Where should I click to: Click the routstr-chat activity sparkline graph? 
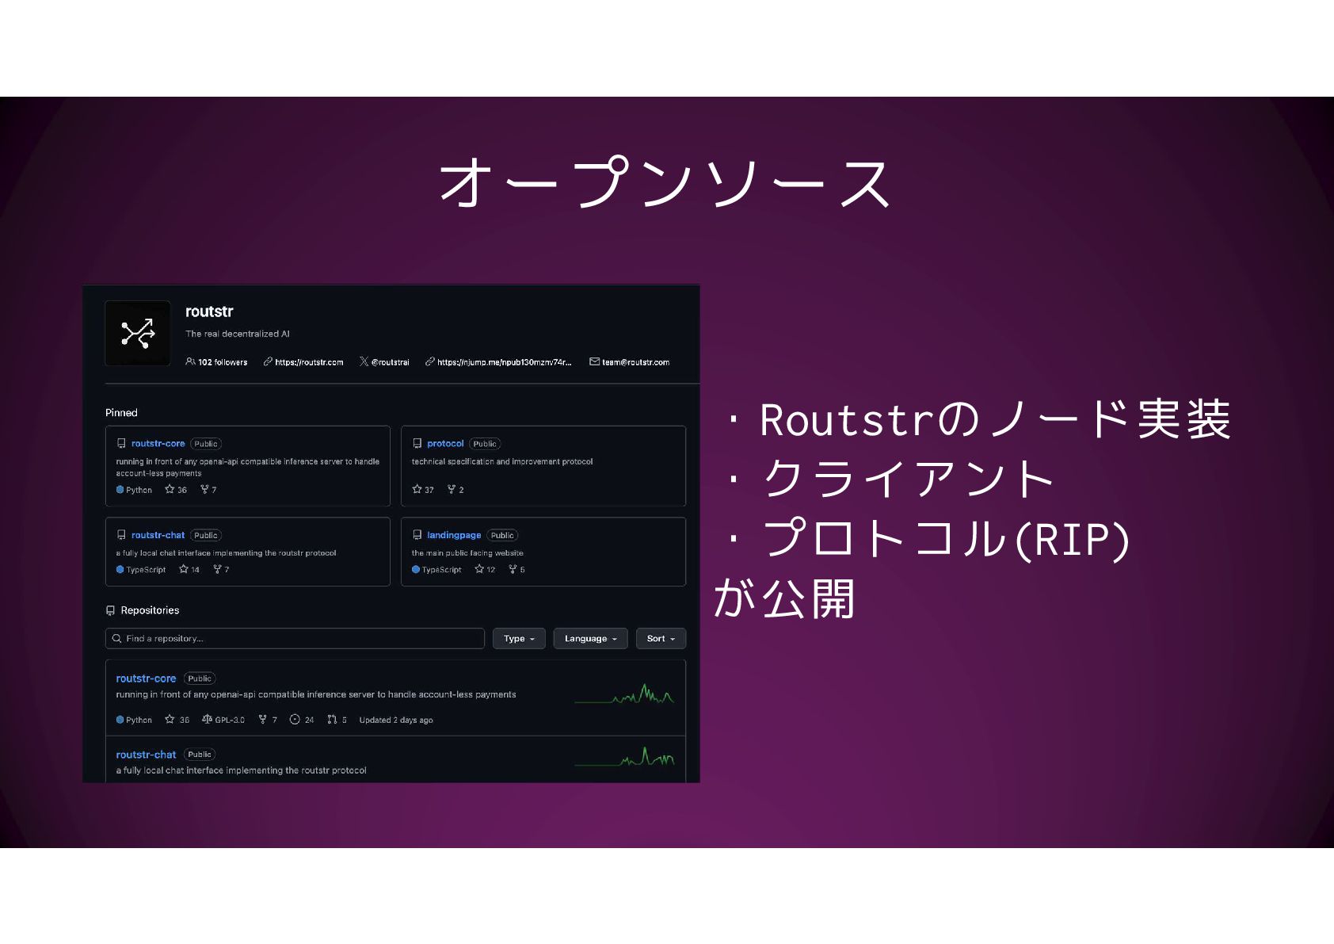coord(624,757)
